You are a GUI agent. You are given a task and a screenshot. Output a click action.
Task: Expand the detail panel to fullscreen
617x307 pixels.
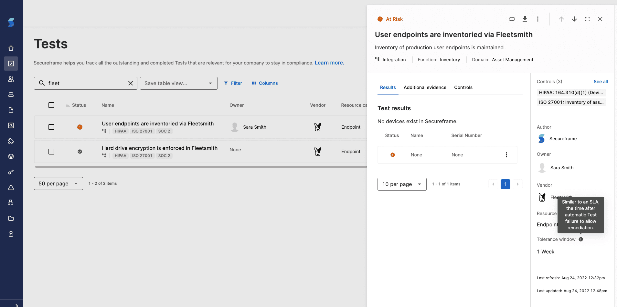pos(587,19)
